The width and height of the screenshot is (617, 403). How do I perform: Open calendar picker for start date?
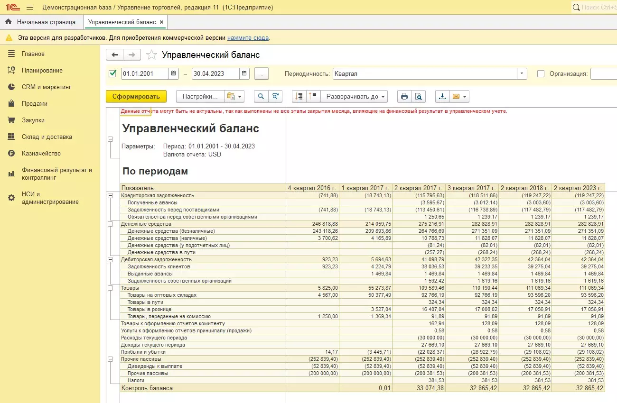coord(174,73)
